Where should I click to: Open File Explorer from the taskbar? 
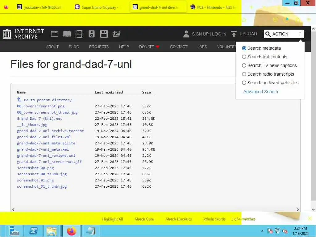coord(51,231)
